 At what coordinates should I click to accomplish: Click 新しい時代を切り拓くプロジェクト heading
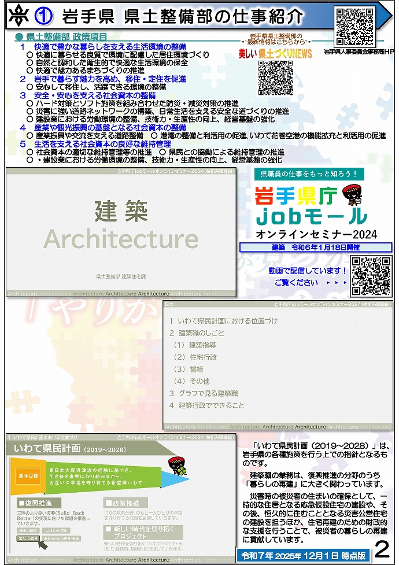coord(143,532)
